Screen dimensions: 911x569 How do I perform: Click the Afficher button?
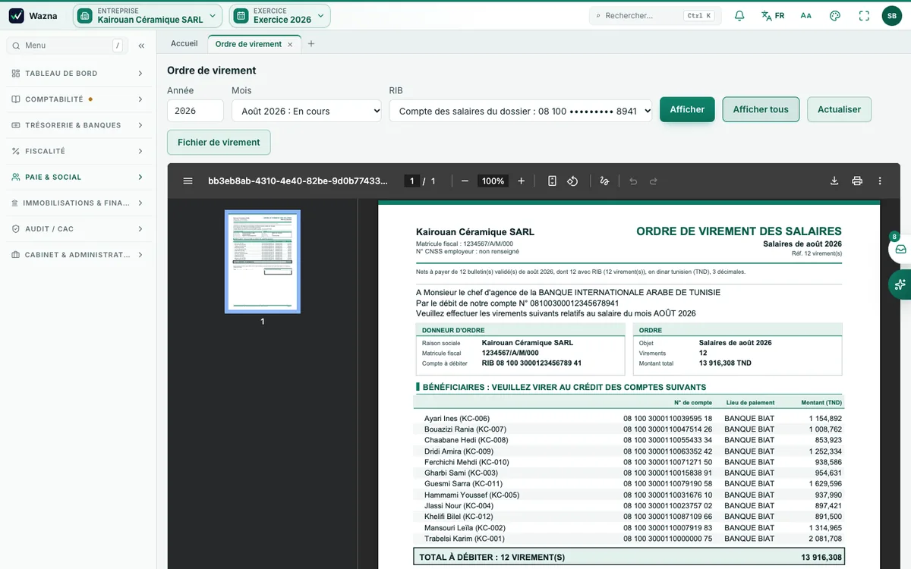687,109
